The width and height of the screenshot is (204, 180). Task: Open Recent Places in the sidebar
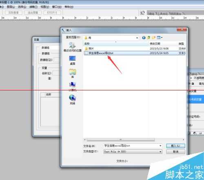72,47
